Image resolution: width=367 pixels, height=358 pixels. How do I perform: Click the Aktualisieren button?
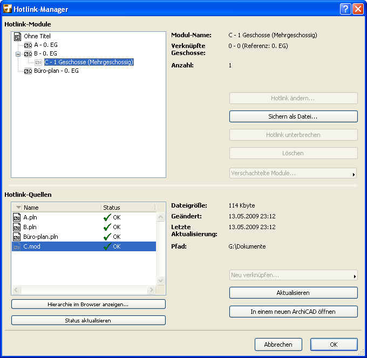click(293, 293)
